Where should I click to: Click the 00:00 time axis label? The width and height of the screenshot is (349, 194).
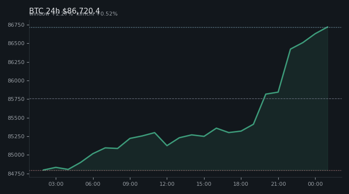click(315, 184)
